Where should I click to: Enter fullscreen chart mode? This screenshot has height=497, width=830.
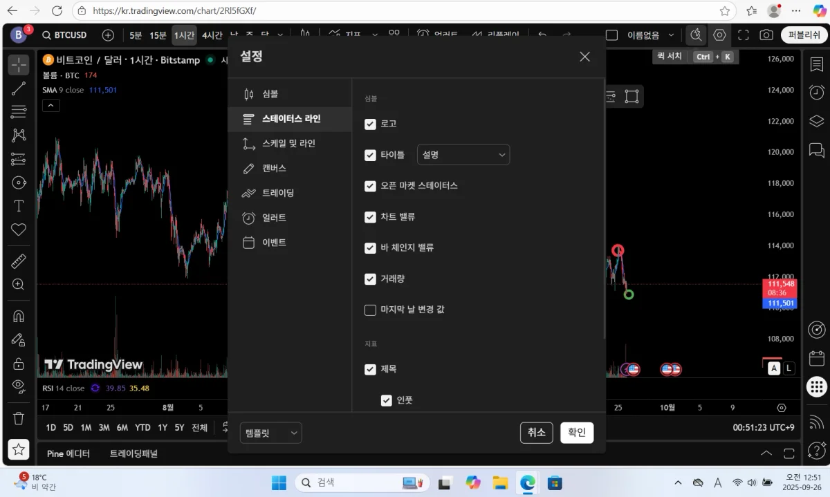[742, 35]
